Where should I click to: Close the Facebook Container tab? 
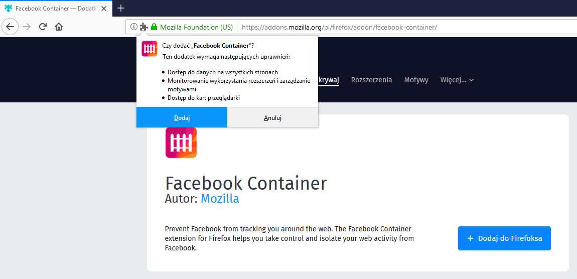104,8
